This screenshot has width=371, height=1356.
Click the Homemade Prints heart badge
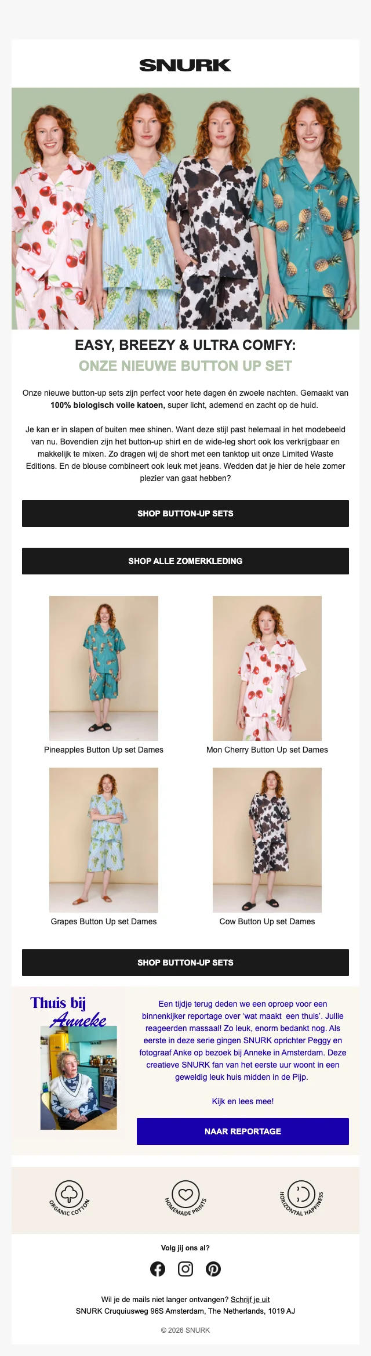(x=185, y=1198)
